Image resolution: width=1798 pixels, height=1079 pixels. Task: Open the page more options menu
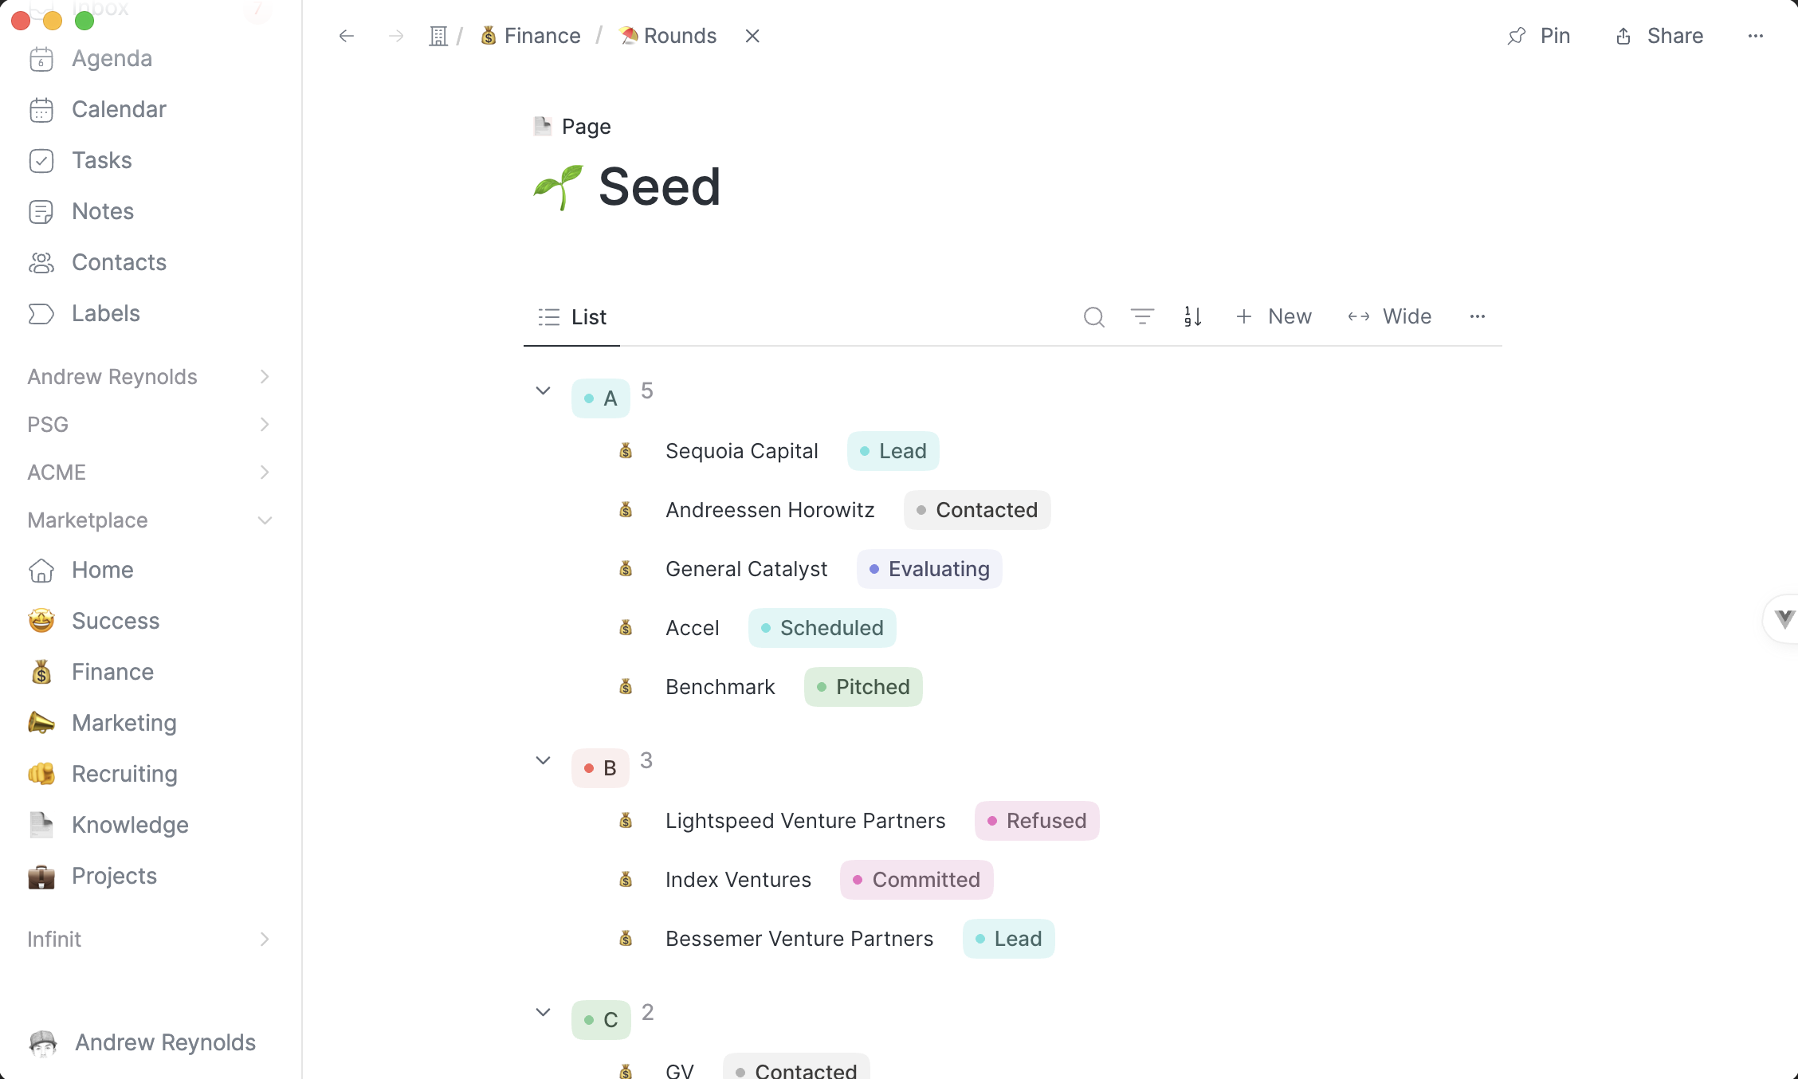[1756, 36]
